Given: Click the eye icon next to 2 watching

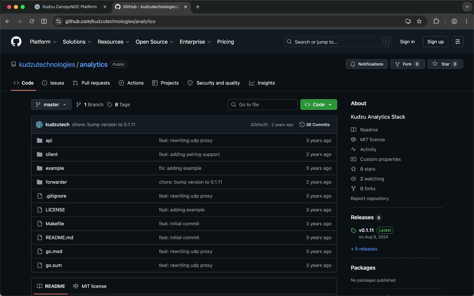Looking at the screenshot, I should 354,179.
